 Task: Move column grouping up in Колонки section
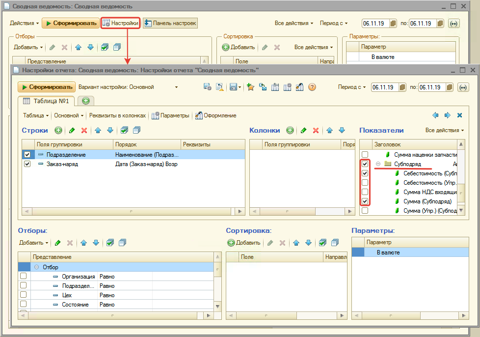(329, 130)
